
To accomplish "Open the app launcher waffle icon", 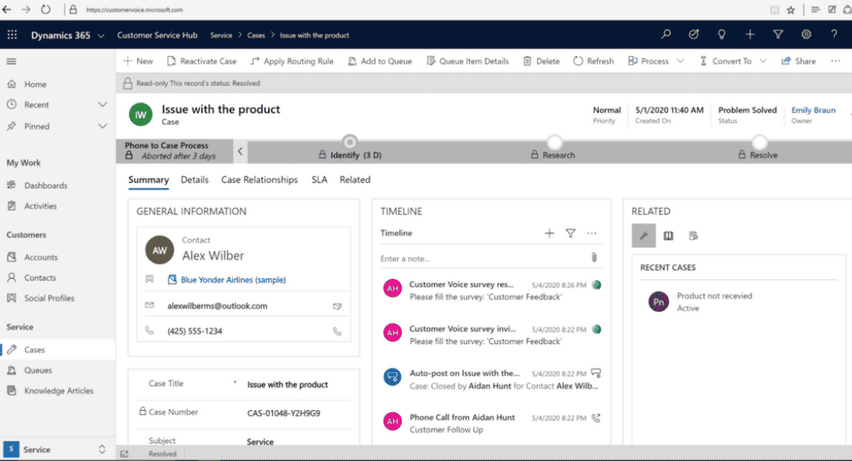I will (11, 35).
